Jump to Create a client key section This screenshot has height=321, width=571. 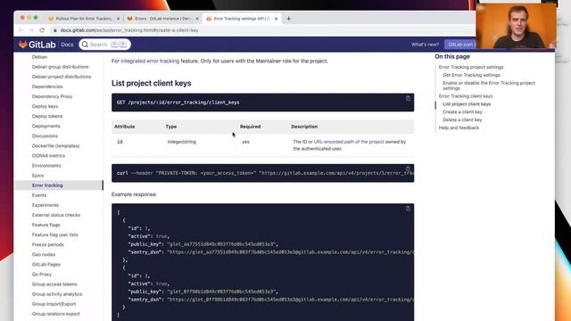(x=462, y=112)
